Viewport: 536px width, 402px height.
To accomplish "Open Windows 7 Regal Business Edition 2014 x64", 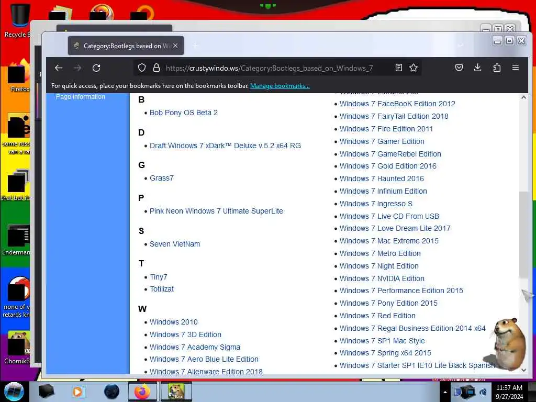I will coord(412,329).
